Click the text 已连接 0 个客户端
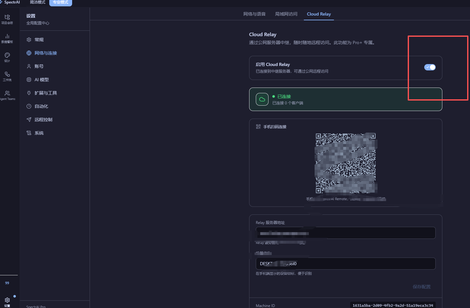The height and width of the screenshot is (308, 470). pyautogui.click(x=288, y=103)
